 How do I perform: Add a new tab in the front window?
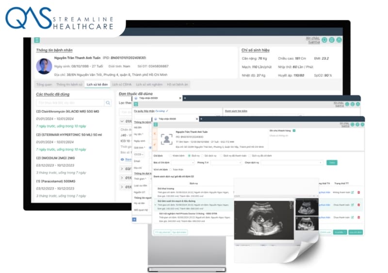(x=201, y=119)
